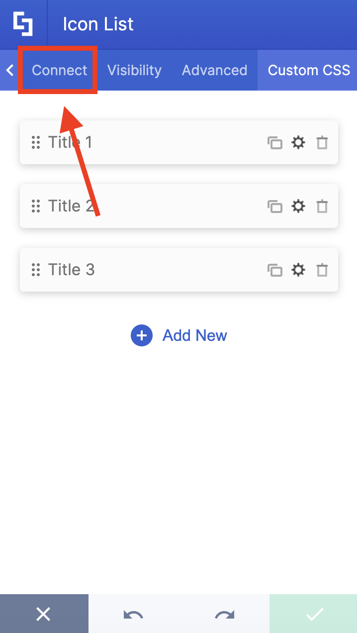Click the plus icon next to Add New
This screenshot has width=357, height=633.
[x=142, y=335]
